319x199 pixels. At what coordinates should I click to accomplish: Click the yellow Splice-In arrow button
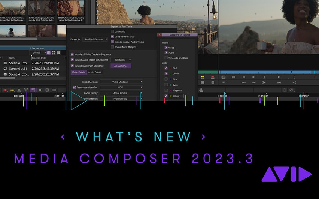[x=203, y=77]
